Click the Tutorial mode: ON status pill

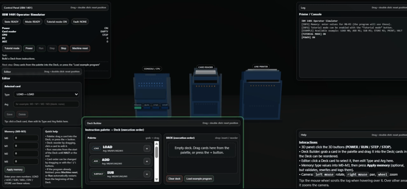(x=57, y=22)
